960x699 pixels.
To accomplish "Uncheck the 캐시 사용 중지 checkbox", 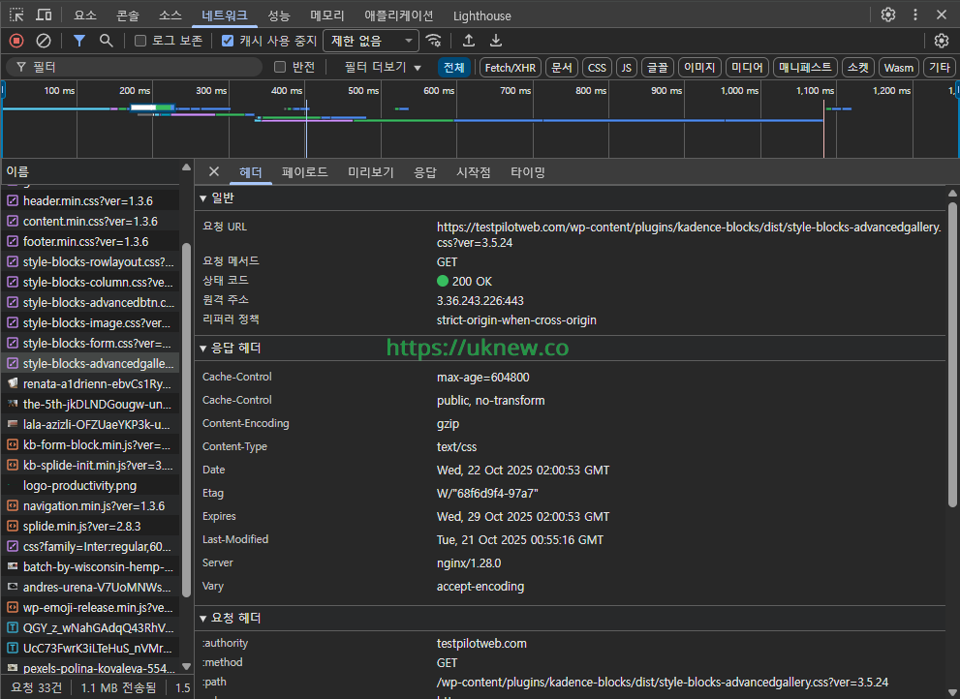I will point(228,41).
